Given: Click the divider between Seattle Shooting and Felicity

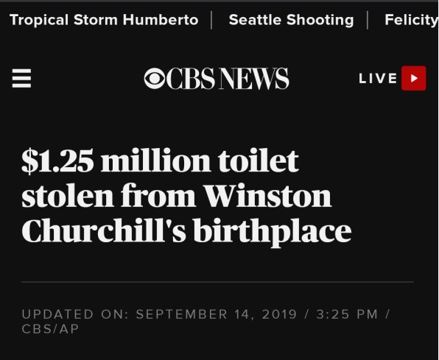Looking at the screenshot, I should pyautogui.click(x=368, y=20).
